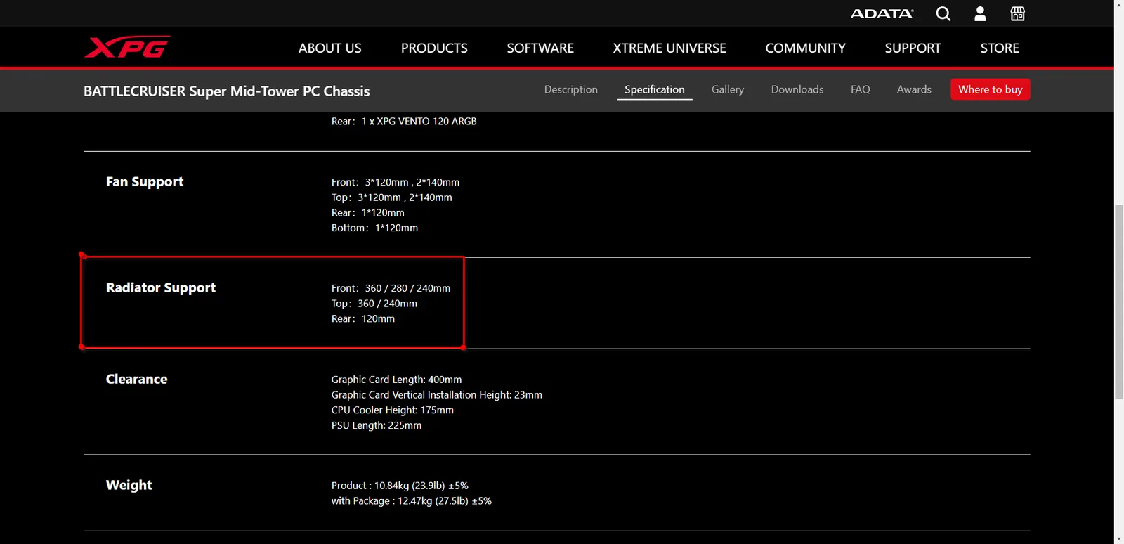Click the red Where to buy button
This screenshot has width=1124, height=544.
point(990,89)
